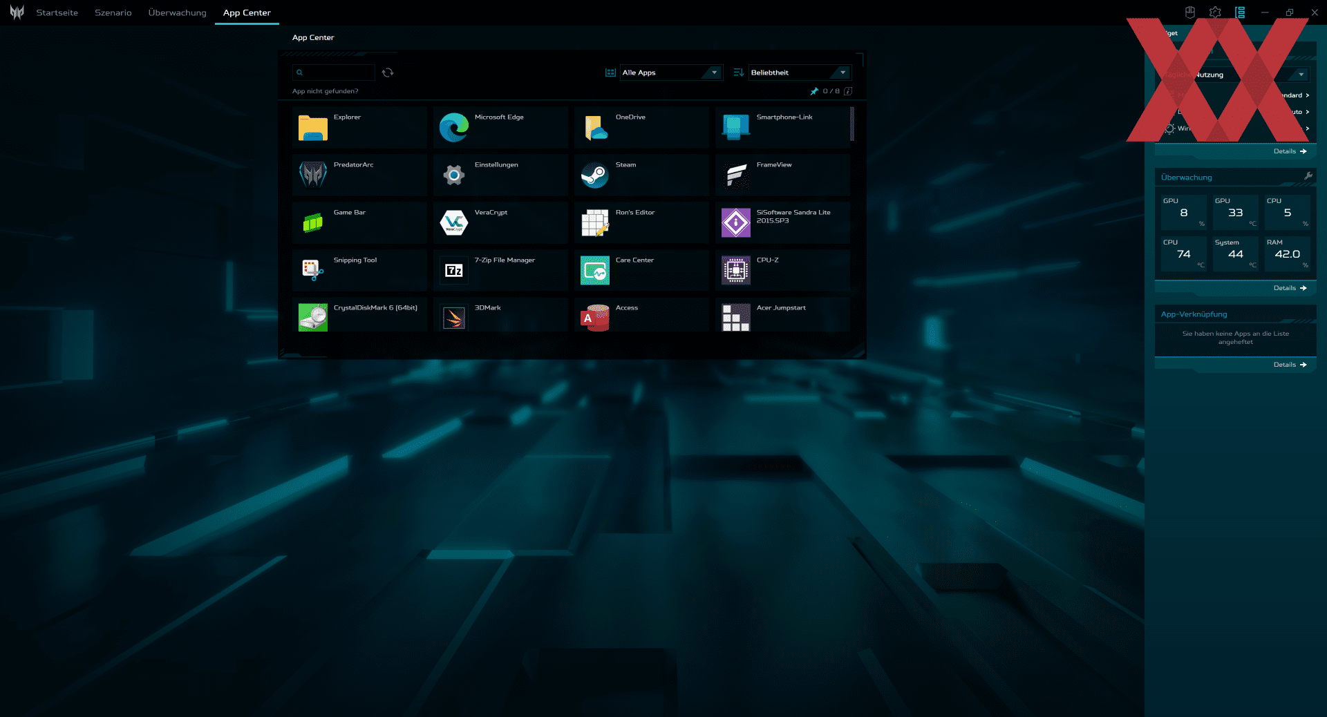Image resolution: width=1327 pixels, height=717 pixels.
Task: Select the CPU 5 % usage tile
Action: 1288,212
